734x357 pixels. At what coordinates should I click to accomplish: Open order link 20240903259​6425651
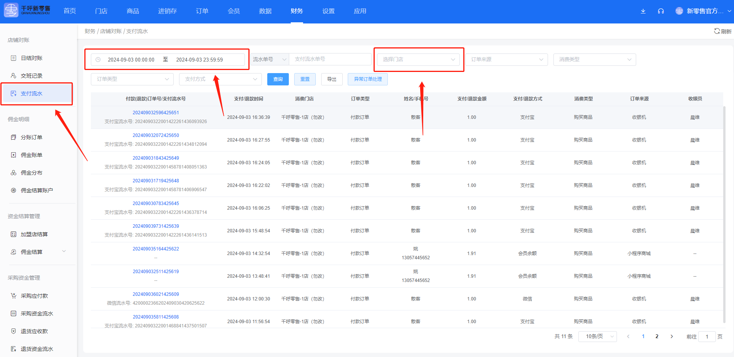156,113
